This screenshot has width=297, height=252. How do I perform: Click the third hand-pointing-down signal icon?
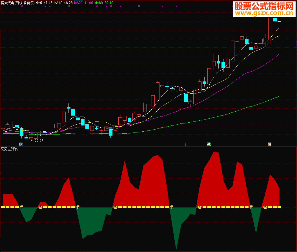coord(172,207)
